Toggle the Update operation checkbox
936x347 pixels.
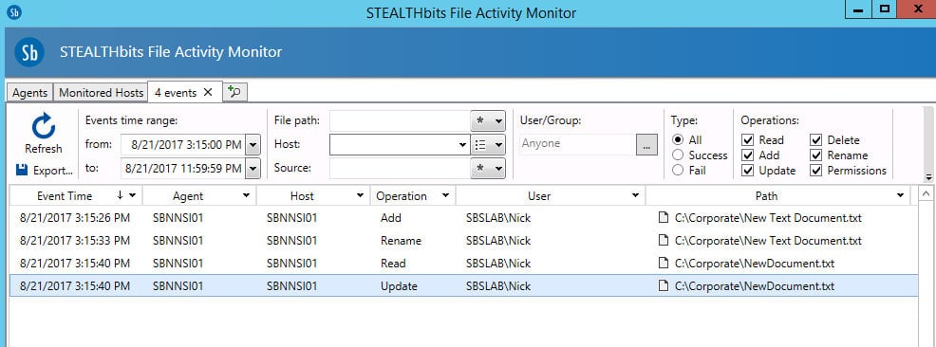(747, 171)
